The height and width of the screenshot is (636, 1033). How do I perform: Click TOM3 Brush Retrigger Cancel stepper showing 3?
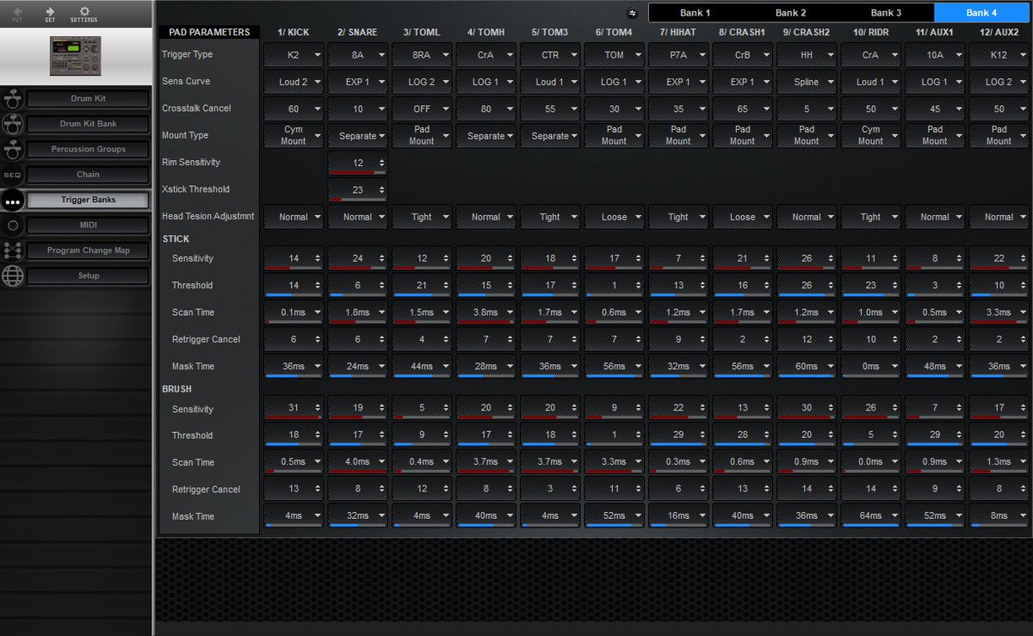point(550,489)
